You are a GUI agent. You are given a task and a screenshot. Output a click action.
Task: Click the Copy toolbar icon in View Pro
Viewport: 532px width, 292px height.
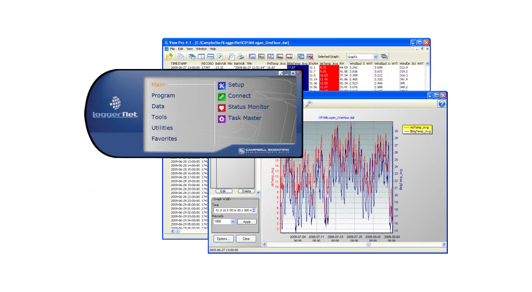pyautogui.click(x=181, y=57)
